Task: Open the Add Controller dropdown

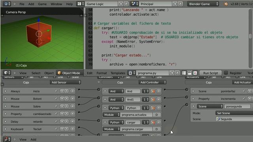Action: tap(152, 82)
